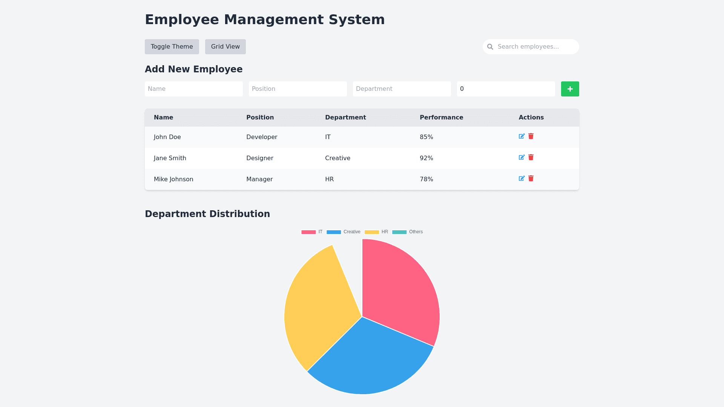Toggle the page theme
This screenshot has width=724, height=407.
172,47
